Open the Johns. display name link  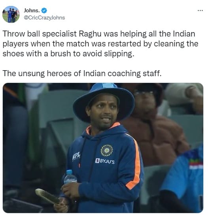tap(32, 11)
